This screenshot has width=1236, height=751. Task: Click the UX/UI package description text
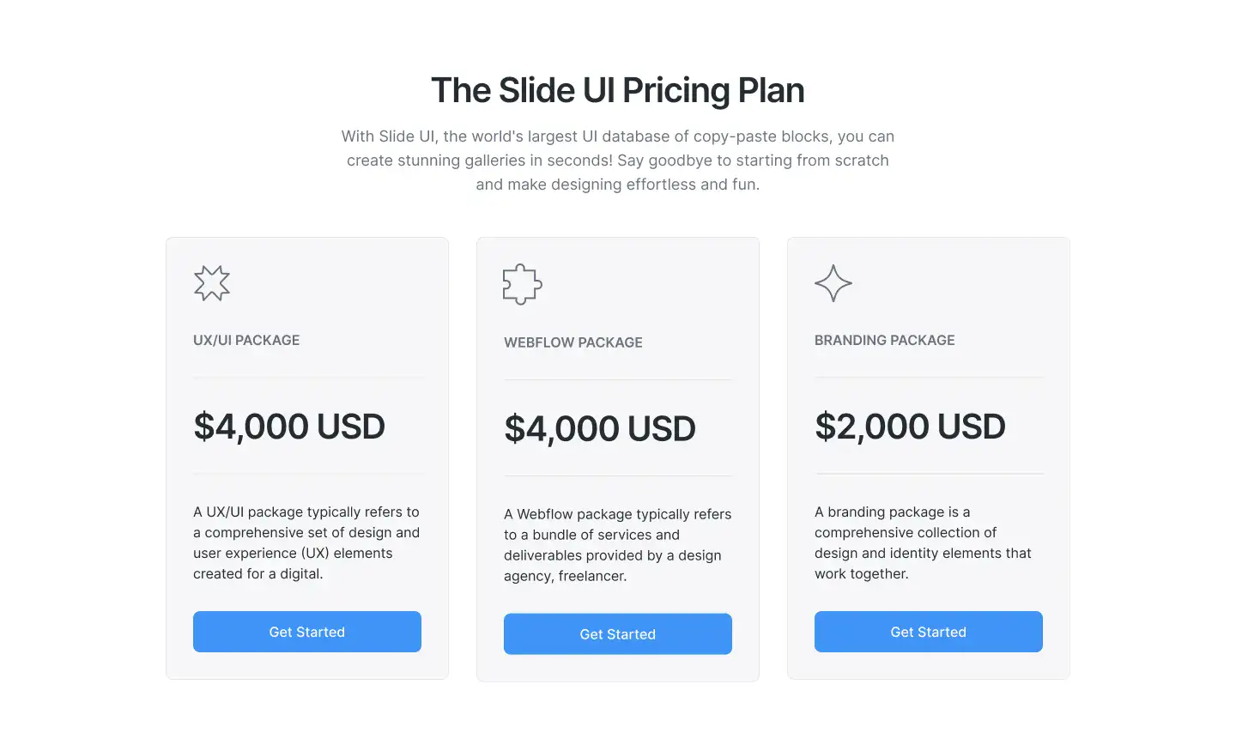coord(307,543)
